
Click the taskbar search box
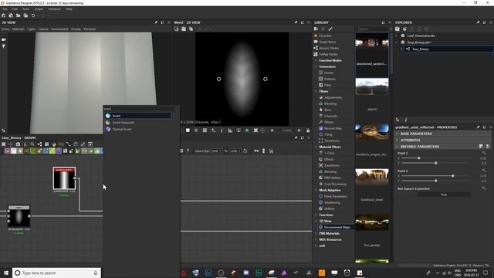56,273
